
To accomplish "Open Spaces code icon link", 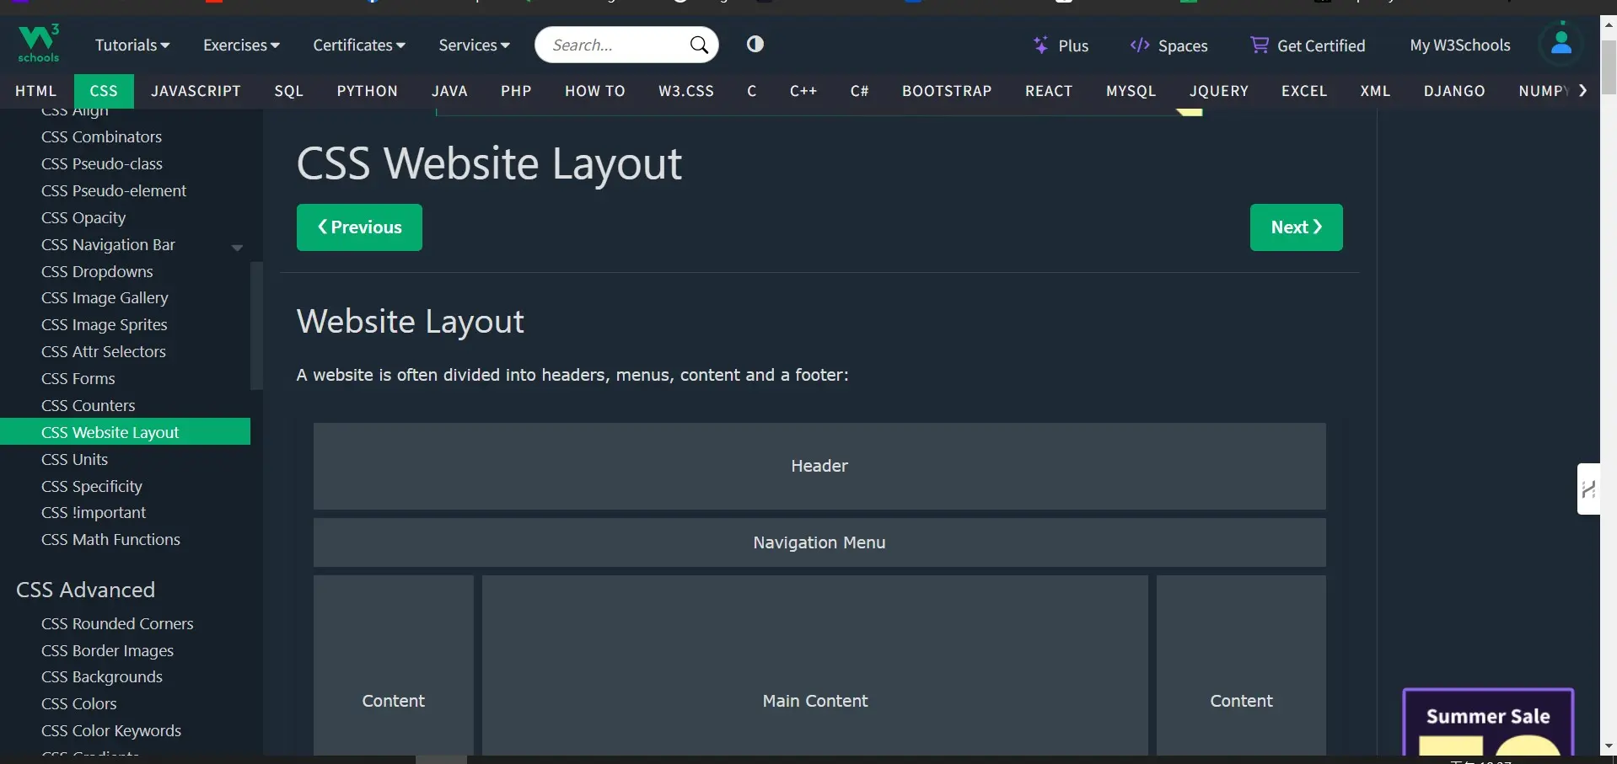I will tap(1140, 45).
